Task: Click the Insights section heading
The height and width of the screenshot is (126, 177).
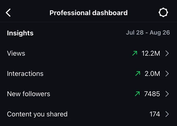Action: (x=20, y=33)
